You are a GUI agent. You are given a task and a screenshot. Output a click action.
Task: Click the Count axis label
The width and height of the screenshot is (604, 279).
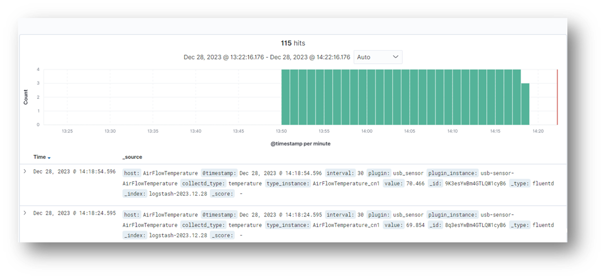26,97
